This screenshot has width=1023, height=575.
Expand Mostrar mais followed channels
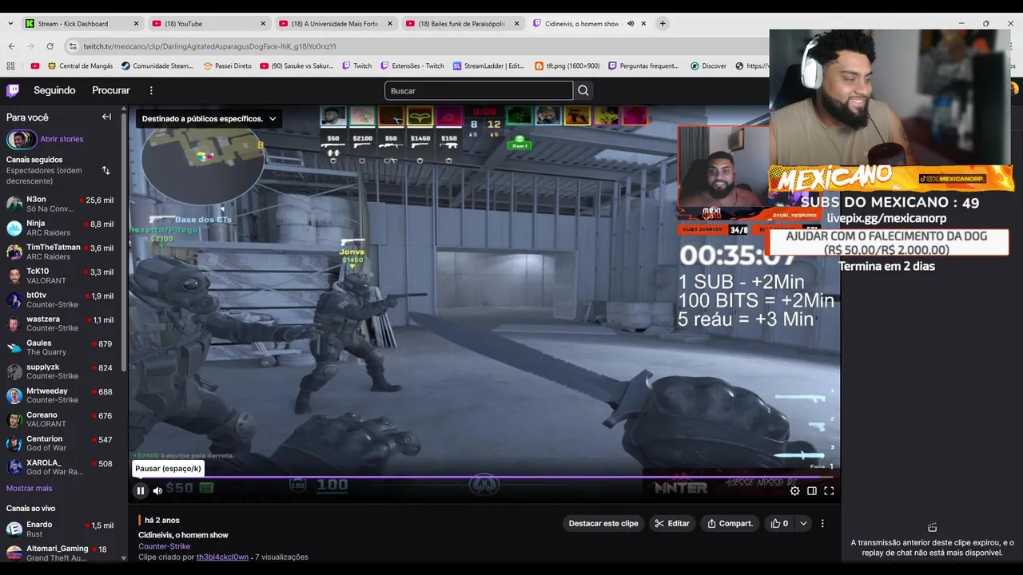pos(29,488)
